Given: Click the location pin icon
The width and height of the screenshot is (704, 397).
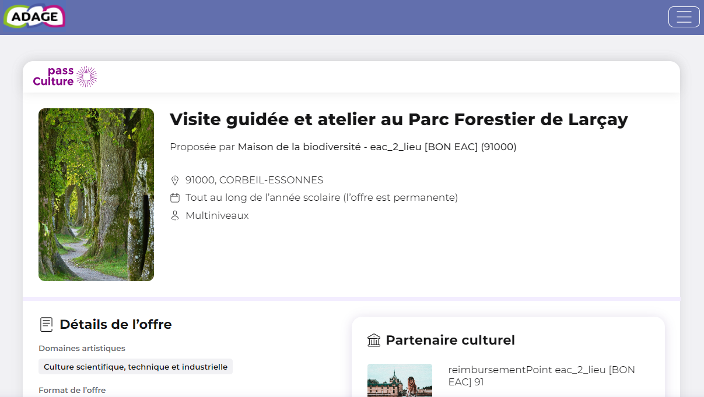Looking at the screenshot, I should pyautogui.click(x=174, y=180).
